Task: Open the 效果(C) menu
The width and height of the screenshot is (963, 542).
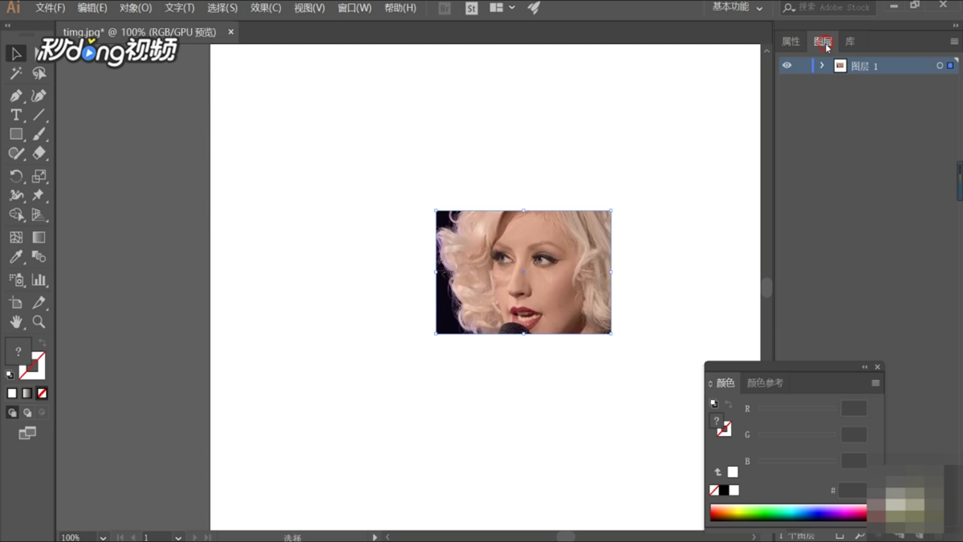Action: 266,8
